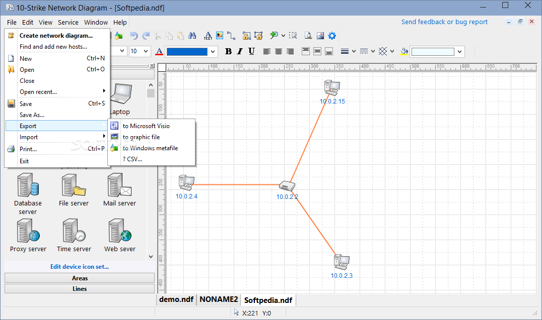Expand the Open recent submenu

pos(57,92)
